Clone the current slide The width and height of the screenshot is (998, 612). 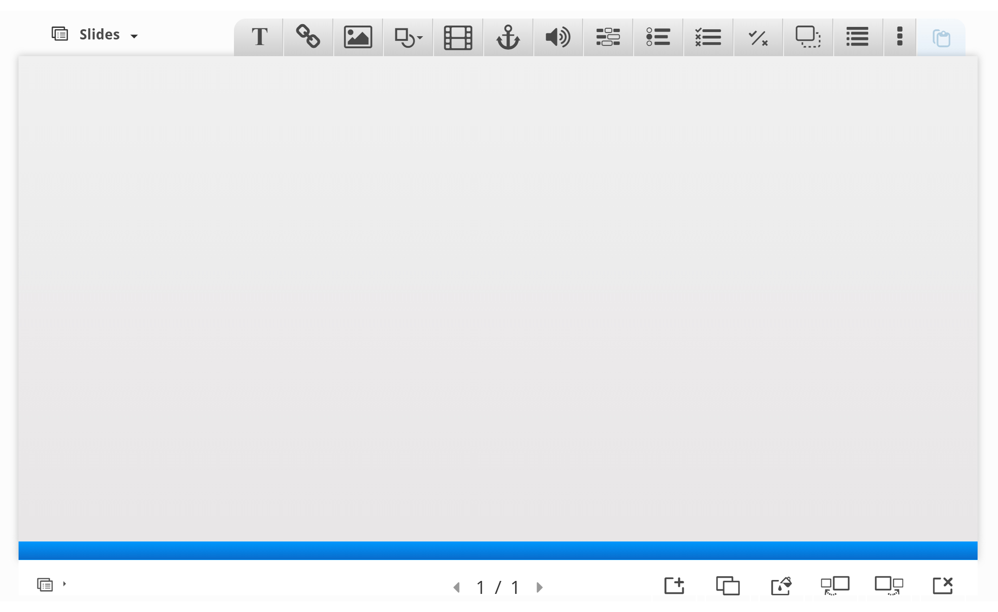[x=727, y=586]
